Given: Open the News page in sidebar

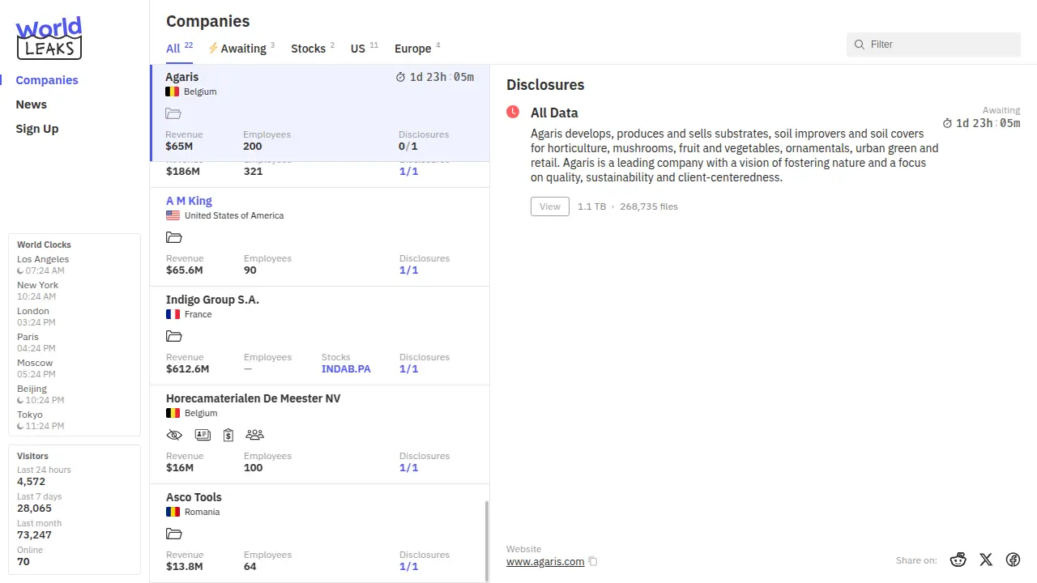Looking at the screenshot, I should (32, 104).
